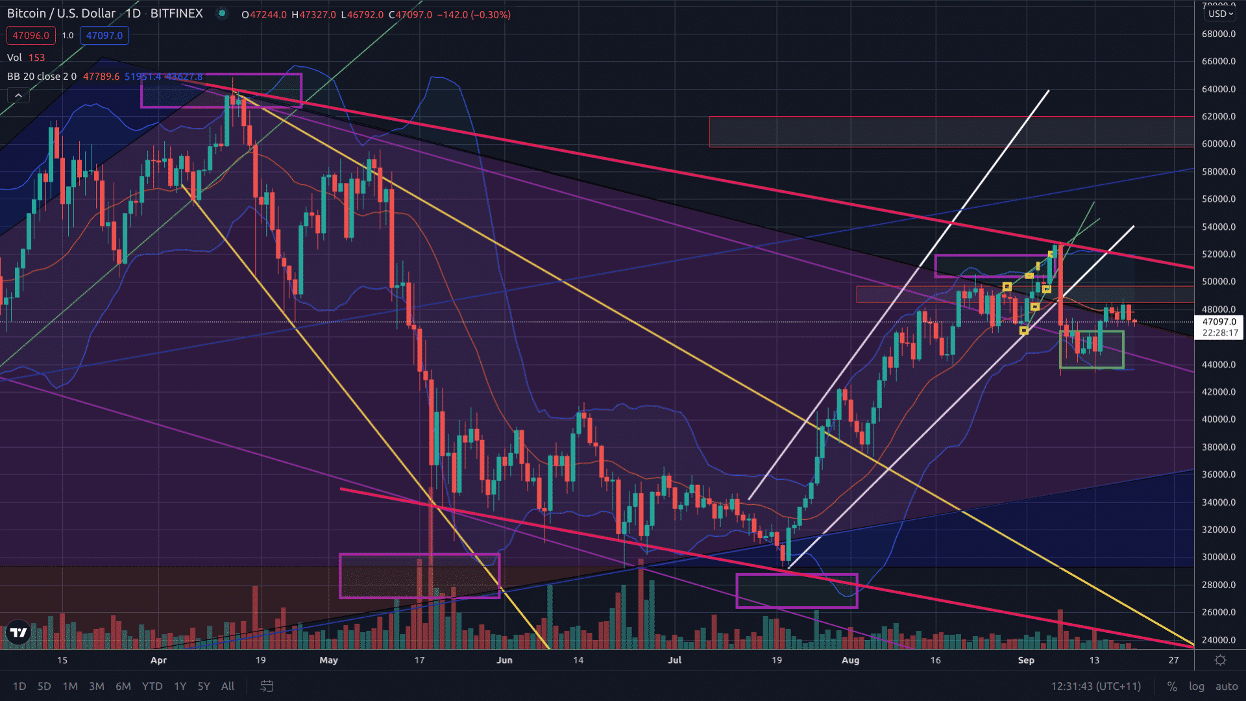Click the Aug date label on time axis
This screenshot has width=1246, height=701.
point(850,660)
